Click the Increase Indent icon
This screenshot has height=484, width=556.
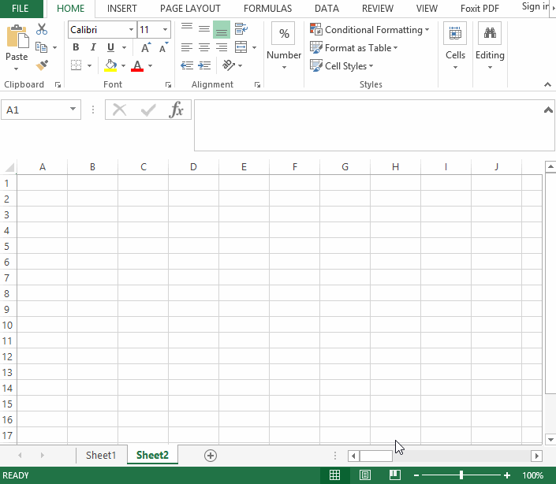pos(204,65)
